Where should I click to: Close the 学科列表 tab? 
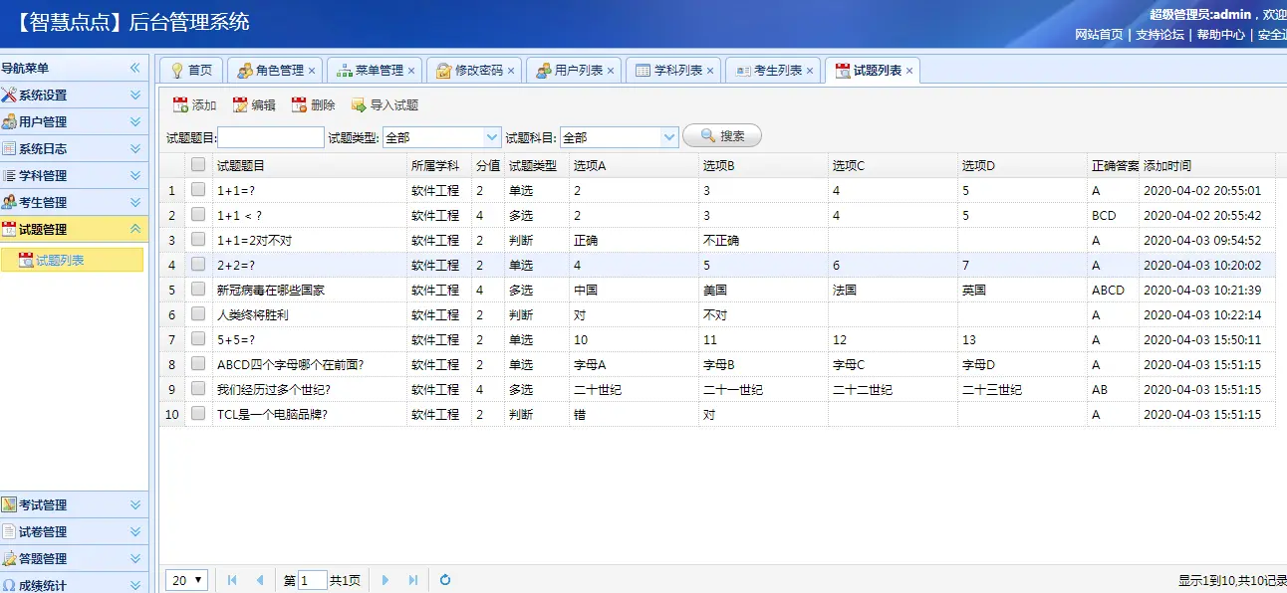point(710,71)
